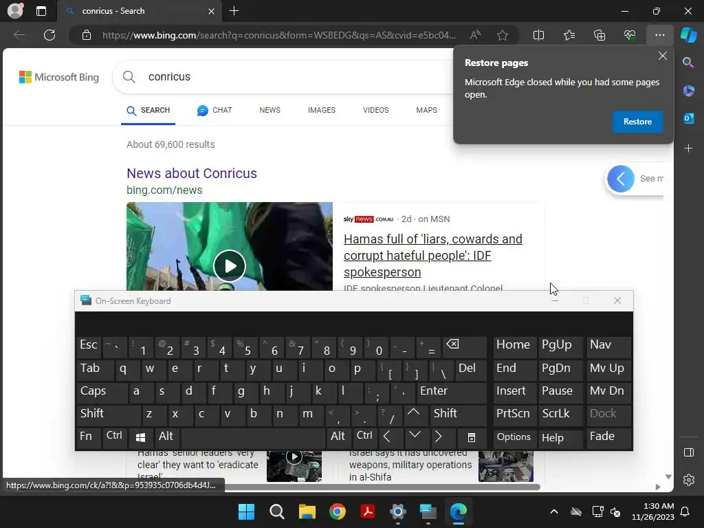
Task: Refresh the Bing search page
Action: [49, 35]
